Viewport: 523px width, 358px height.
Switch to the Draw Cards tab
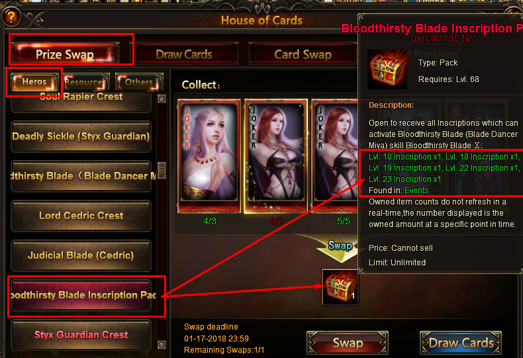coord(184,54)
